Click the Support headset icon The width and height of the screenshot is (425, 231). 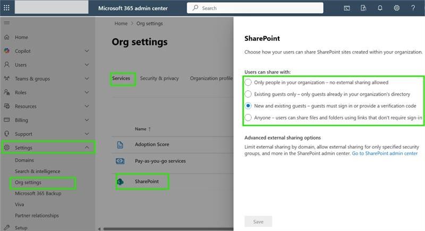coord(7,133)
